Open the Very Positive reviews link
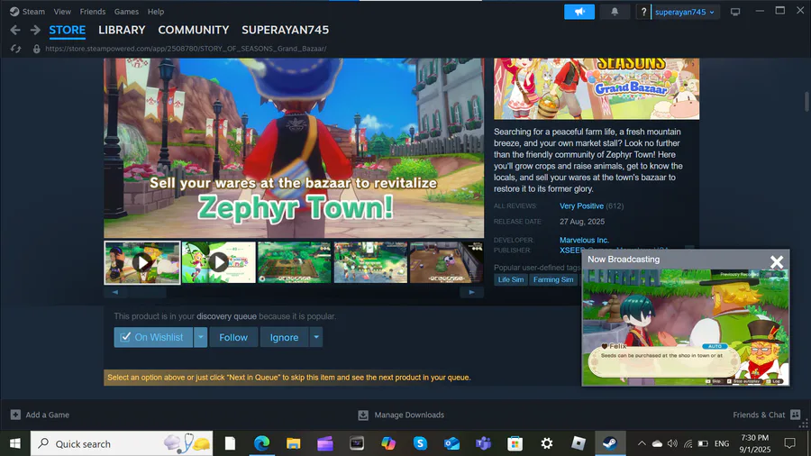 click(581, 205)
